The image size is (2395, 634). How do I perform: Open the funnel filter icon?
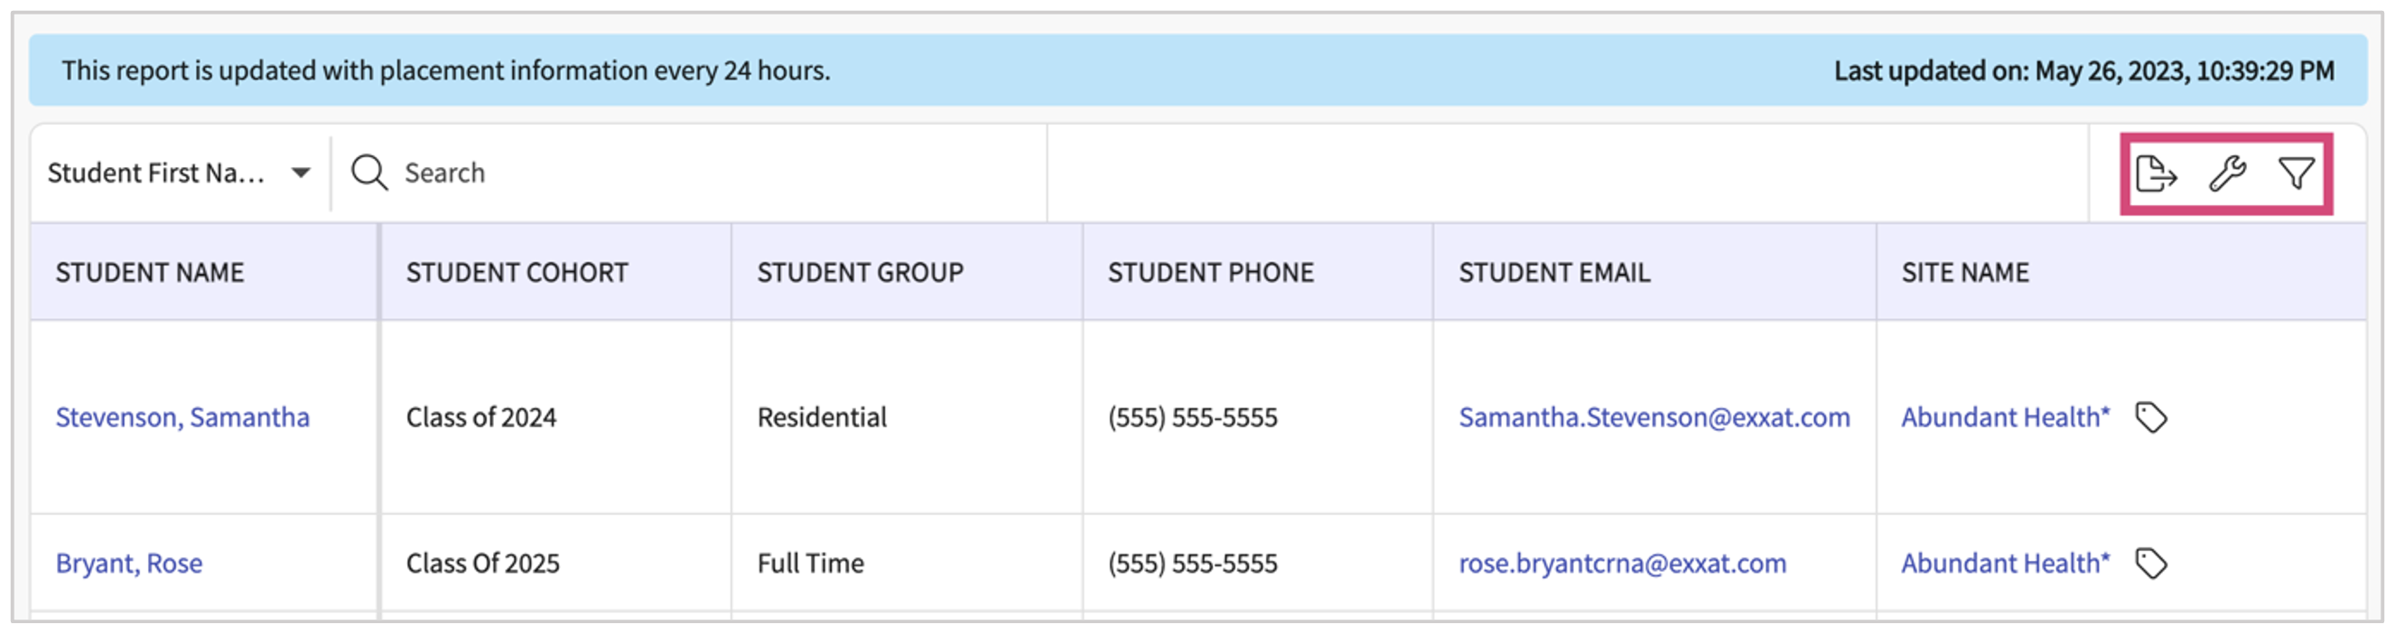point(2297,173)
